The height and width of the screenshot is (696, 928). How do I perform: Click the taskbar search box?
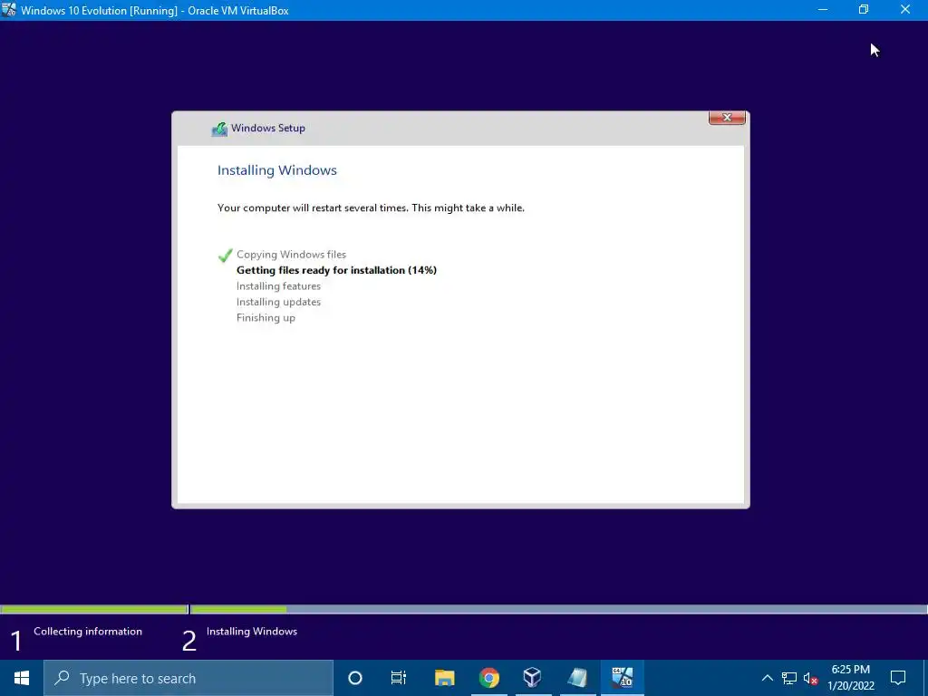point(188,678)
